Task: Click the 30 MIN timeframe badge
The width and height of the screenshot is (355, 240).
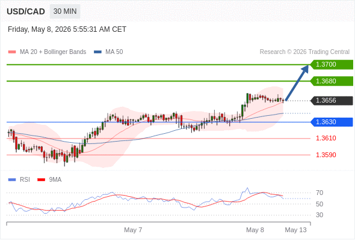Action: (x=65, y=11)
